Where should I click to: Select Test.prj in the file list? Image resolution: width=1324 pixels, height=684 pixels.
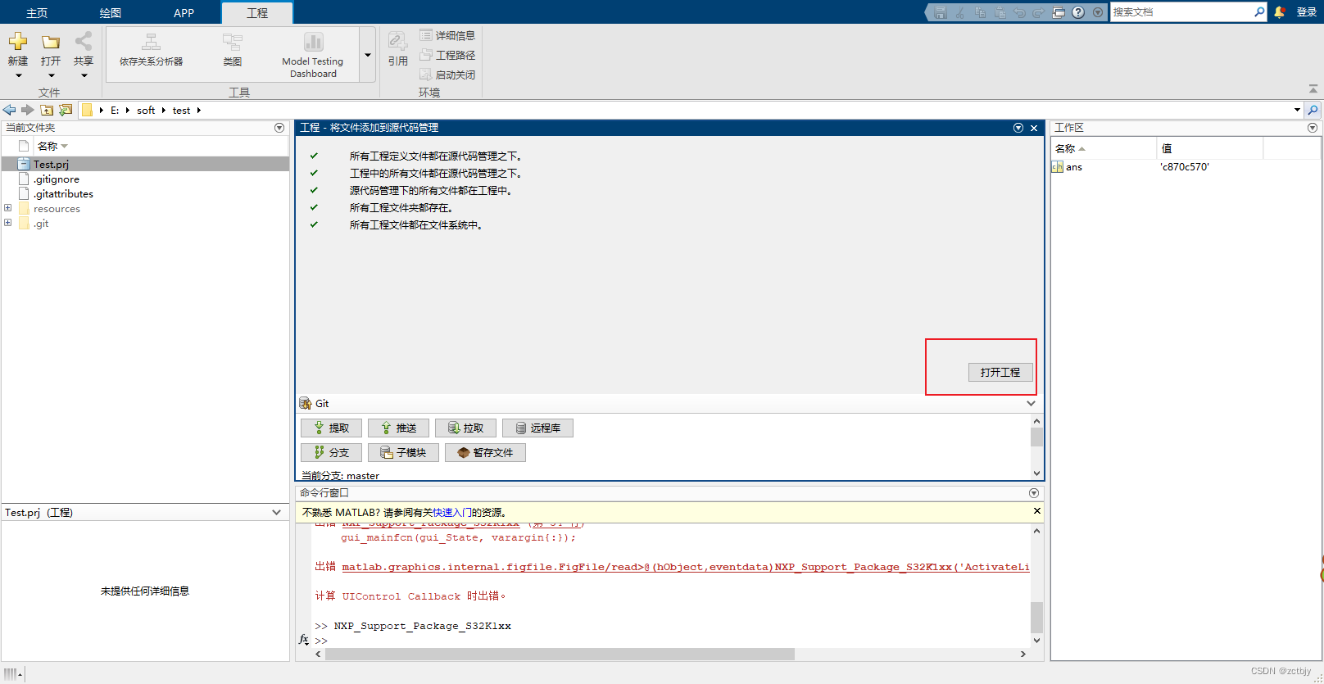pyautogui.click(x=145, y=164)
